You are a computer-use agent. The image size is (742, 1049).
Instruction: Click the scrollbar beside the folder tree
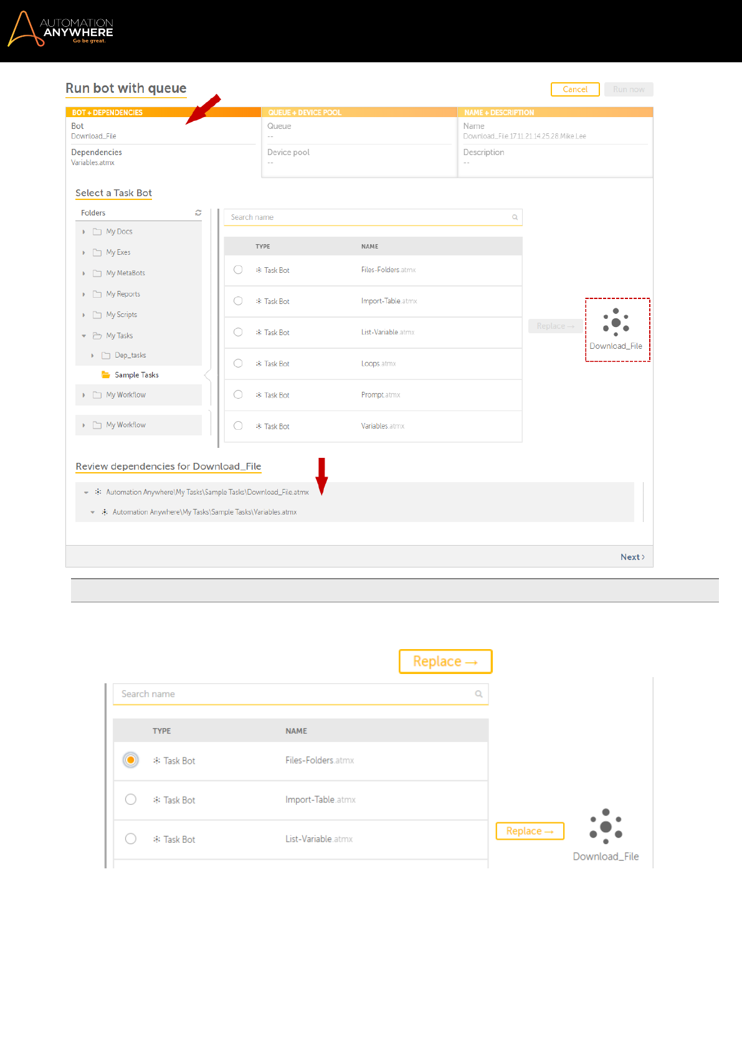pyautogui.click(x=218, y=328)
